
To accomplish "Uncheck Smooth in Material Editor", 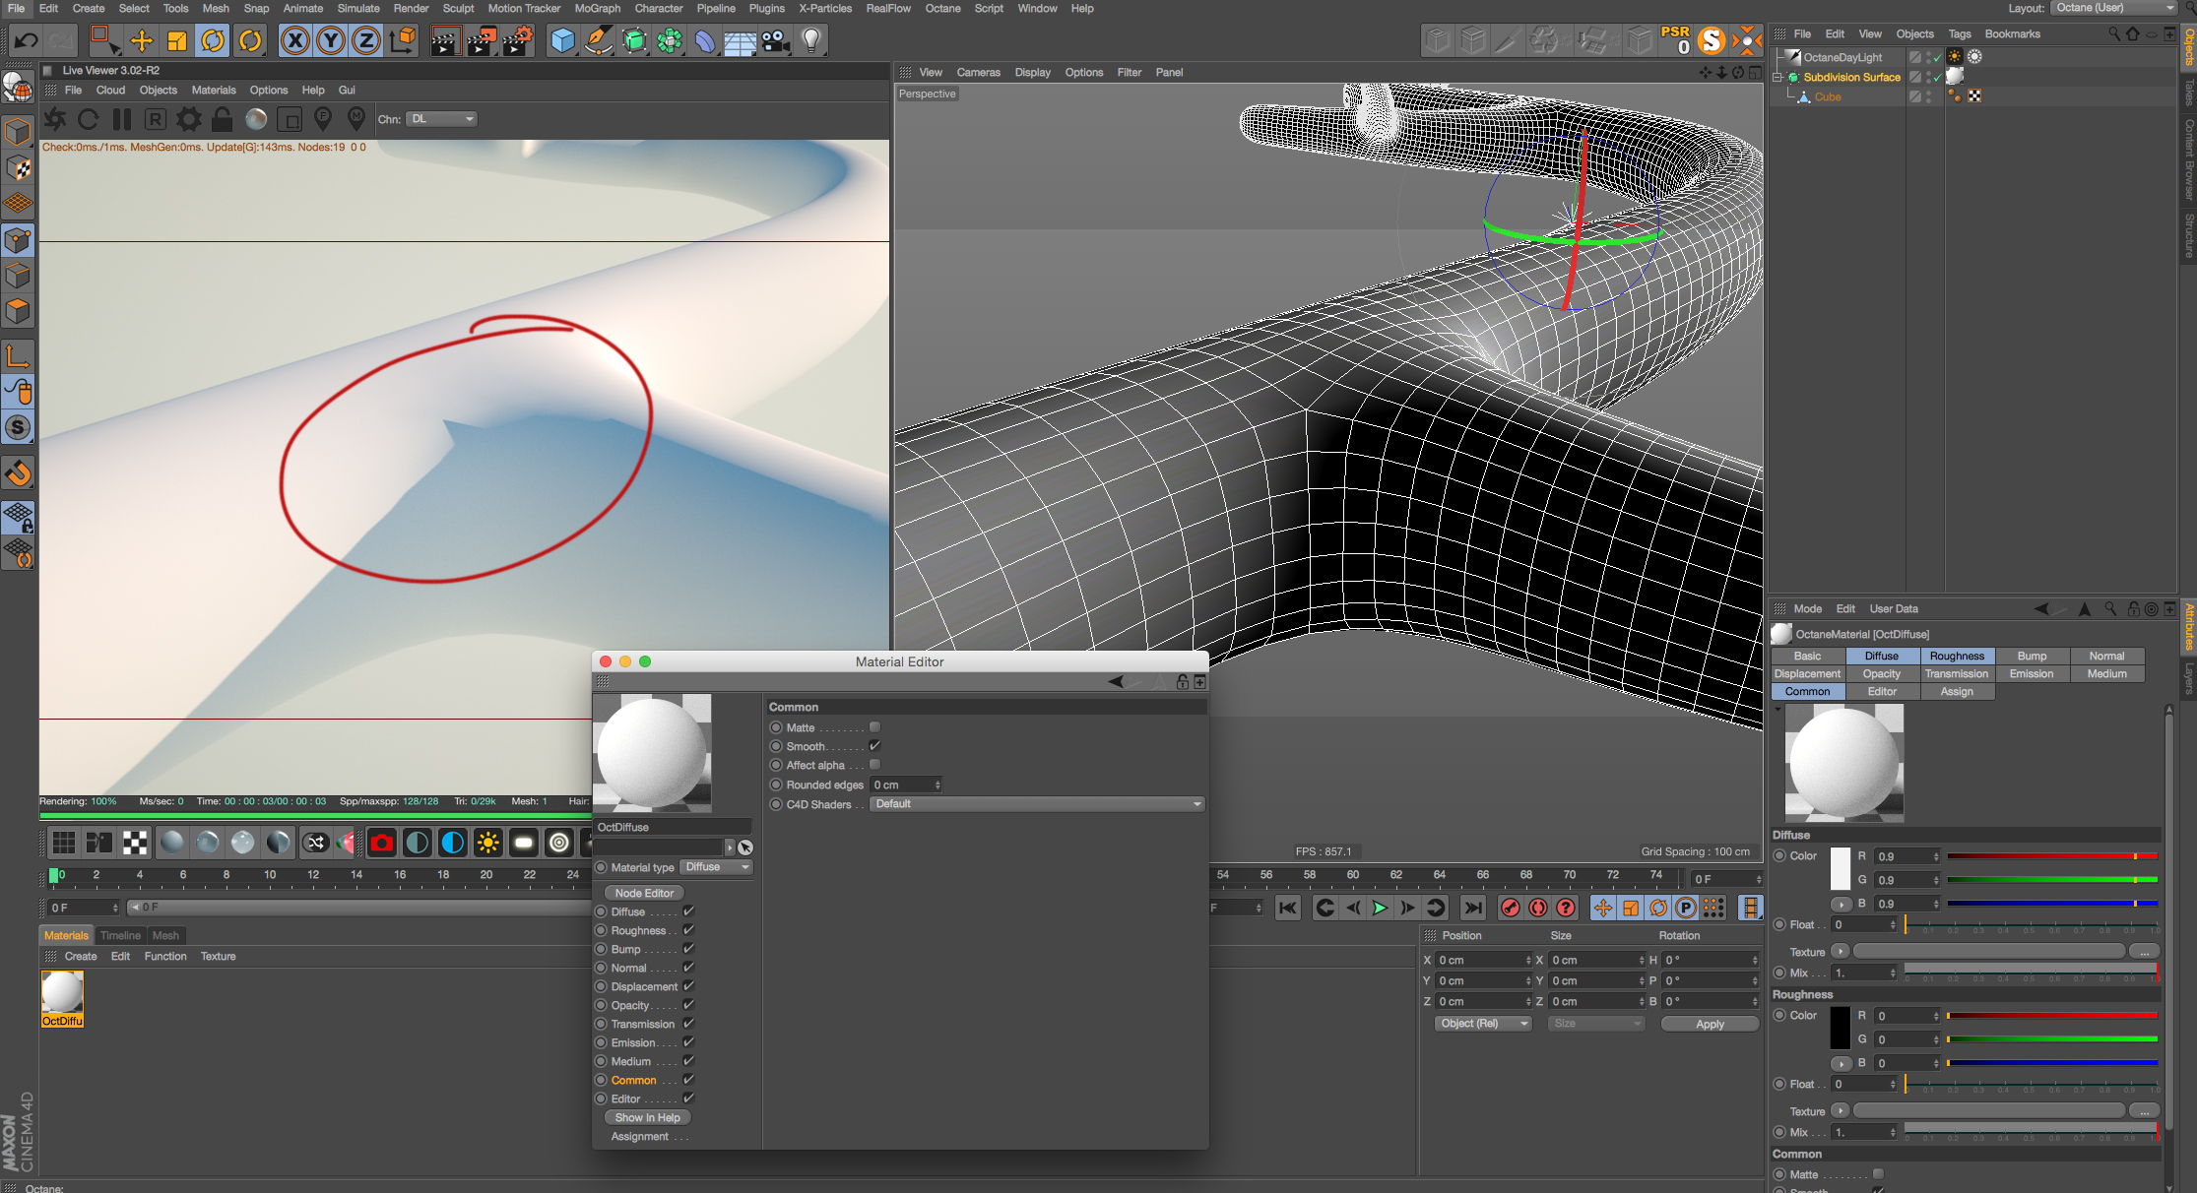I will point(874,746).
